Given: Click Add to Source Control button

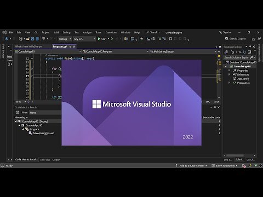Looking at the screenshot, I should (x=191, y=166).
